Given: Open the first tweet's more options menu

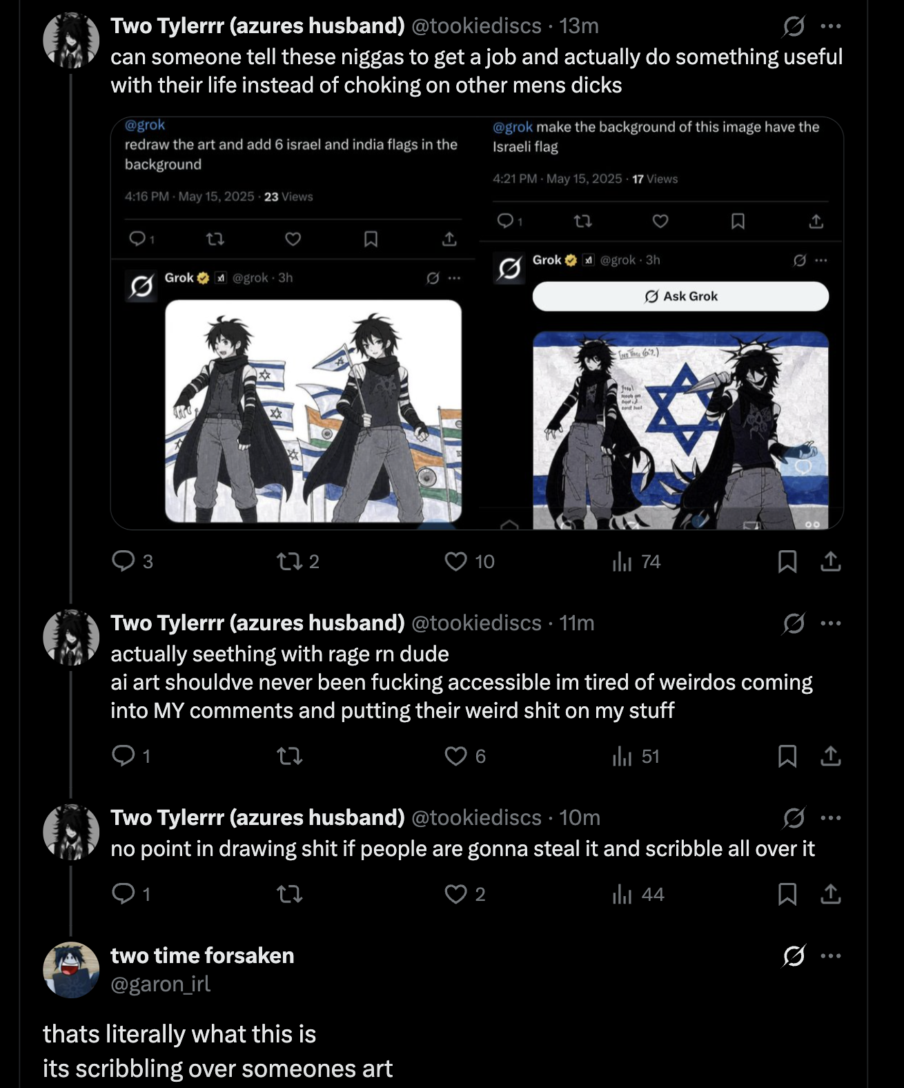Looking at the screenshot, I should [831, 26].
